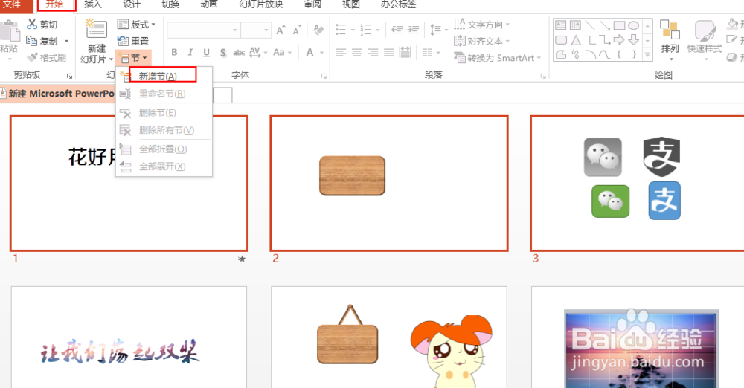Click Increase Font Size icon
The image size is (744, 388).
(x=281, y=30)
